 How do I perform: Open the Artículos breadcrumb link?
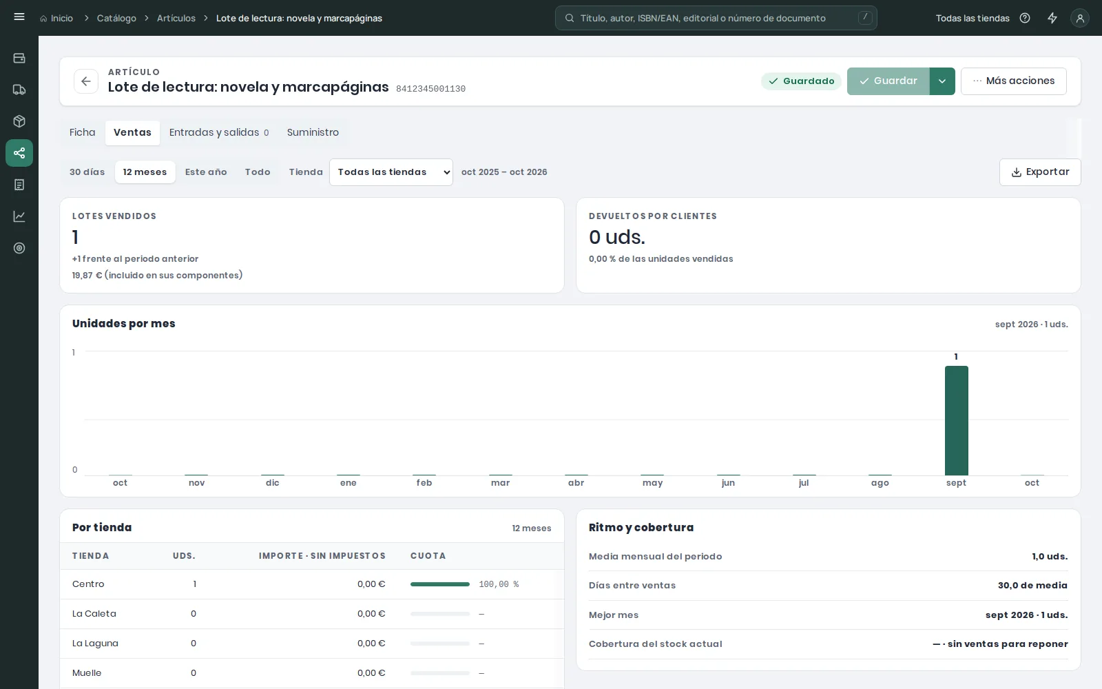coord(176,18)
